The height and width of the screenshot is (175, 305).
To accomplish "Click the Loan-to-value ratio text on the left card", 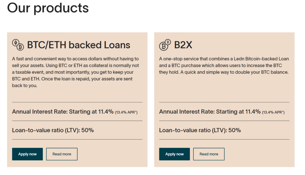I will (x=52, y=130).
